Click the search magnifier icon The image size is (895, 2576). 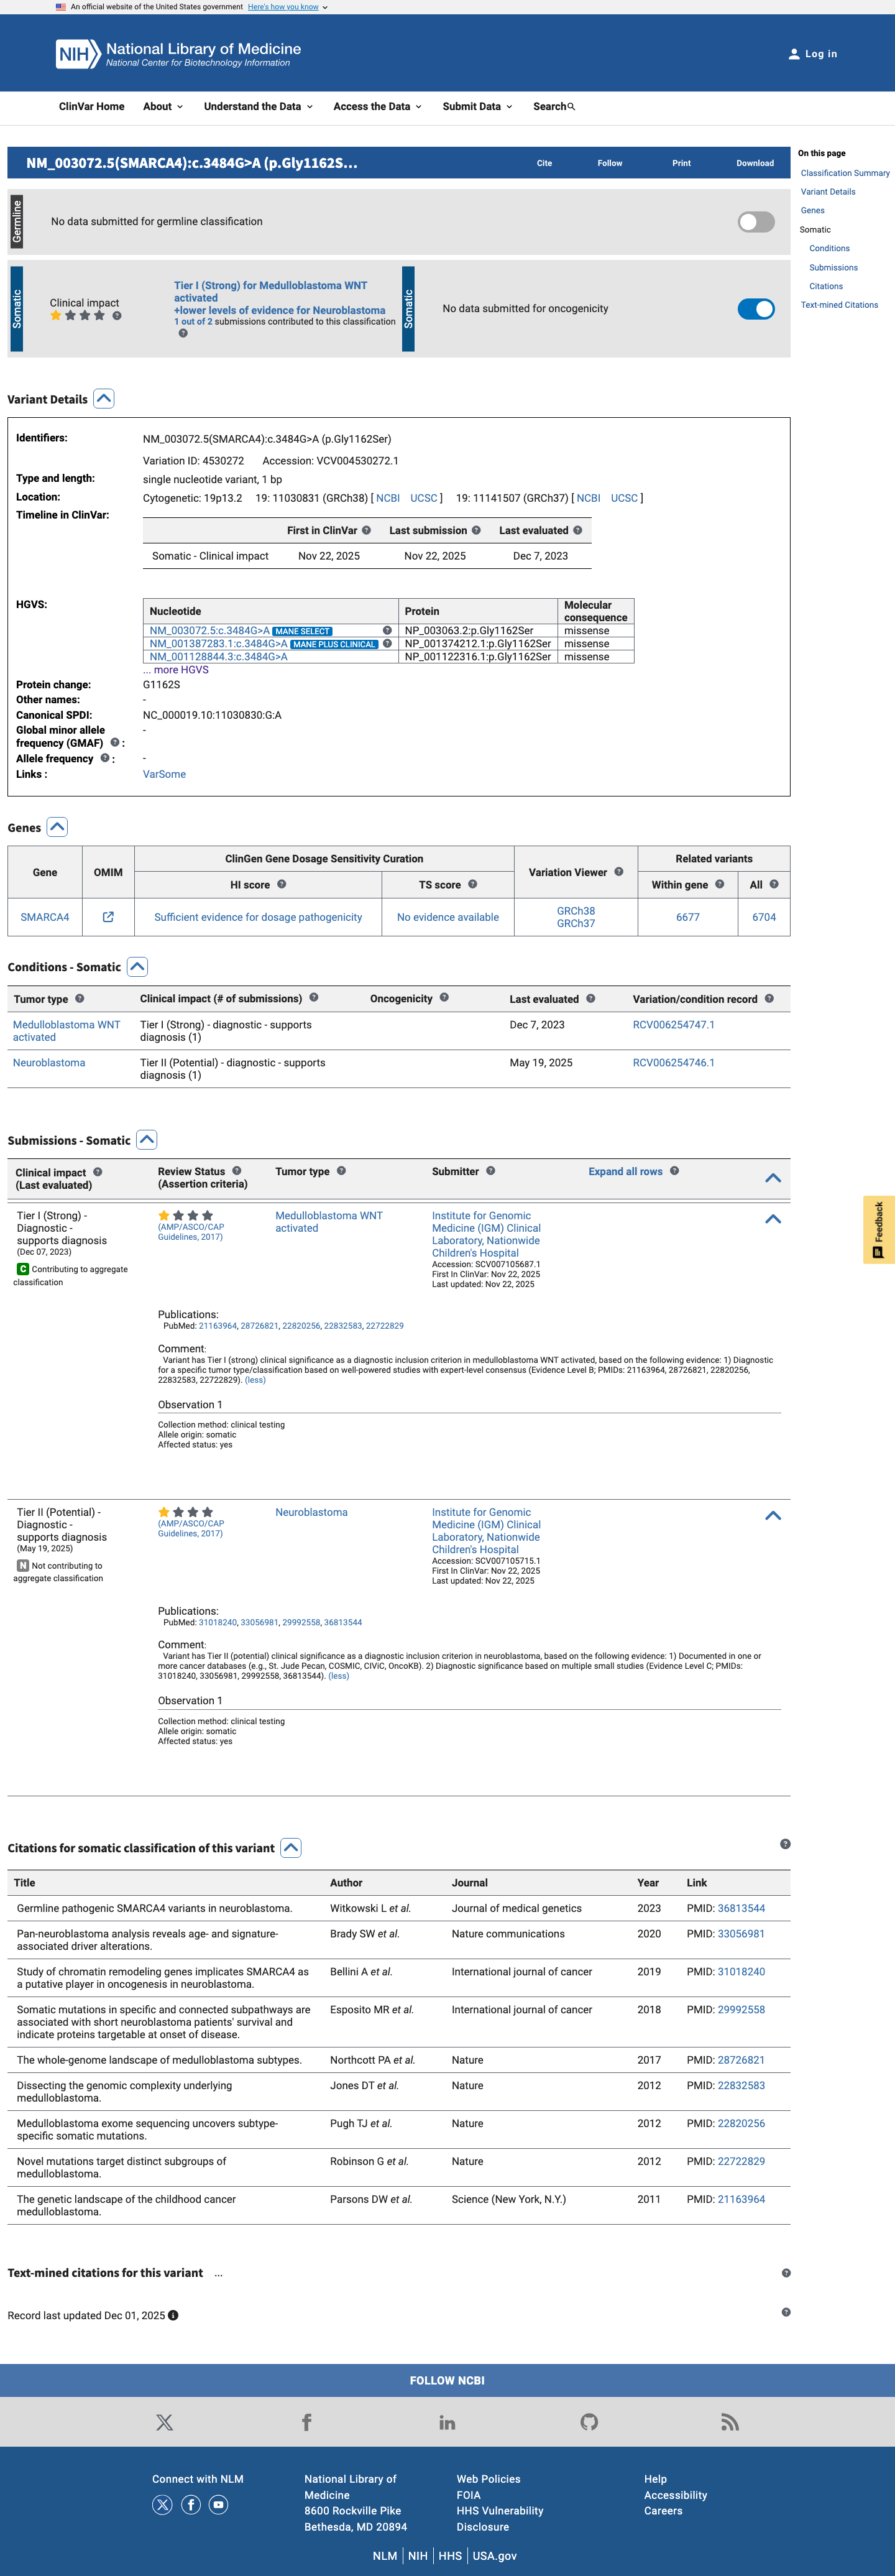tap(571, 107)
